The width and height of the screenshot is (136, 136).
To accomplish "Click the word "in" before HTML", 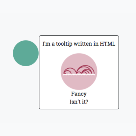I will pos(96,44).
